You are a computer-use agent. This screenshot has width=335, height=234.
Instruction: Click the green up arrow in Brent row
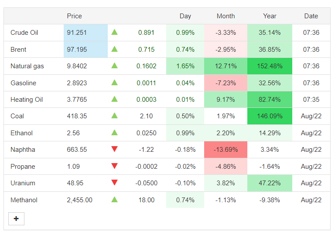click(x=115, y=49)
